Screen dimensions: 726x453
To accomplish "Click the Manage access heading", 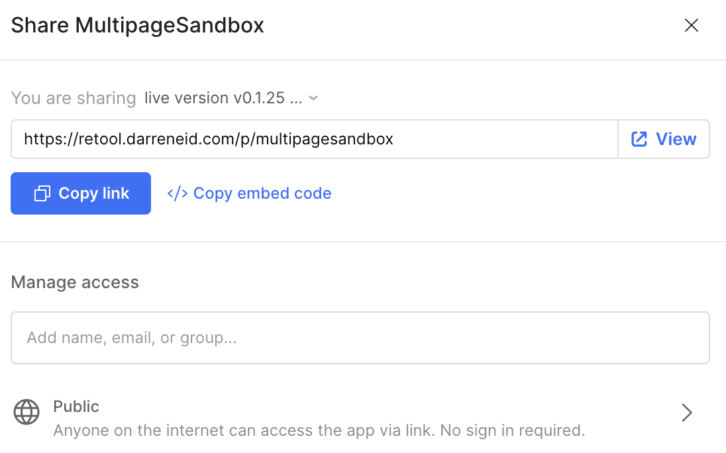I will click(75, 282).
